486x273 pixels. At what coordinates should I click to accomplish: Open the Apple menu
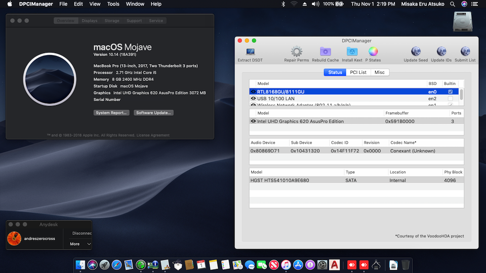click(10, 4)
